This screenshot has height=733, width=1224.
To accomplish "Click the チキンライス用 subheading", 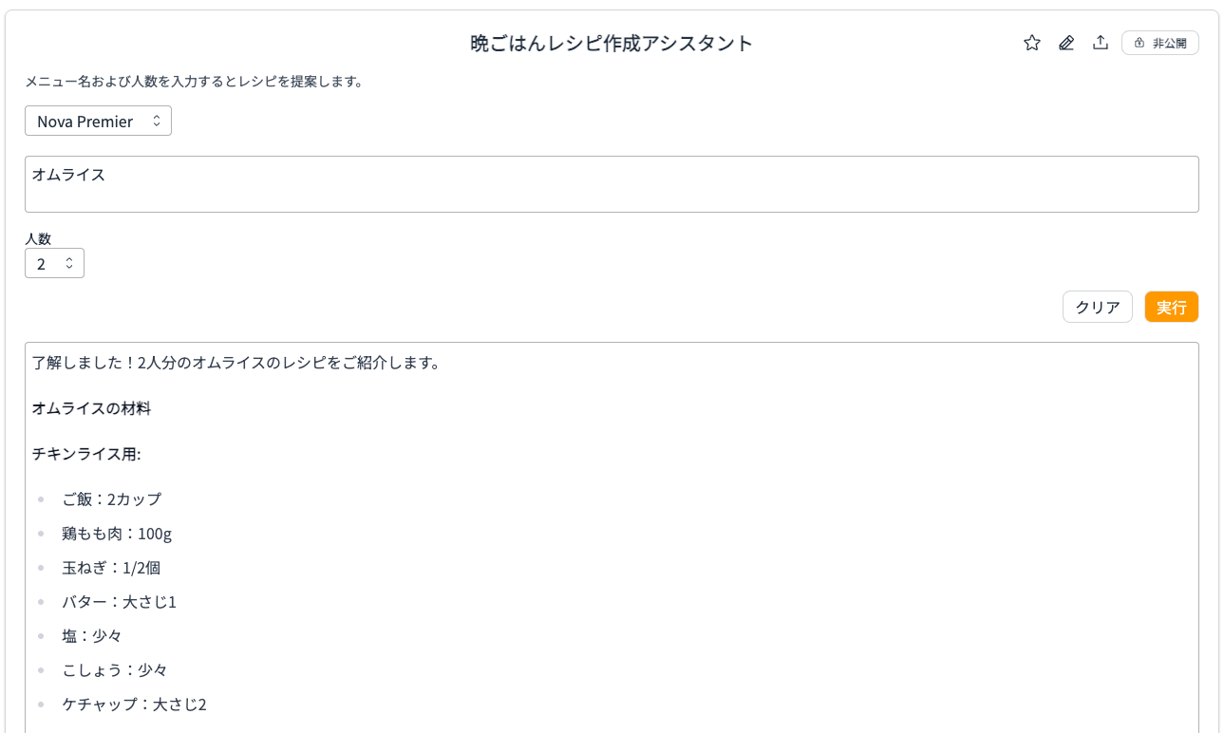I will click(86, 454).
